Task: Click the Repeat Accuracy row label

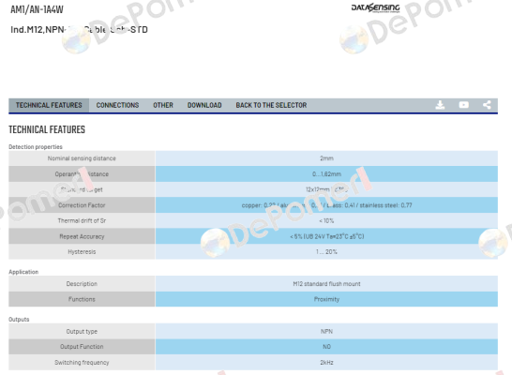Action: pos(82,236)
